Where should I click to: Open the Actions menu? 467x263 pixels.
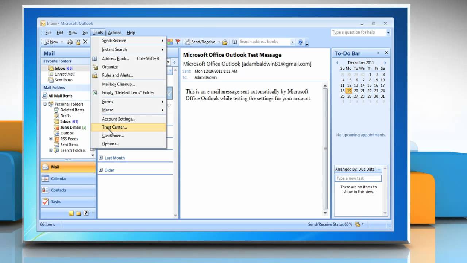coord(115,33)
